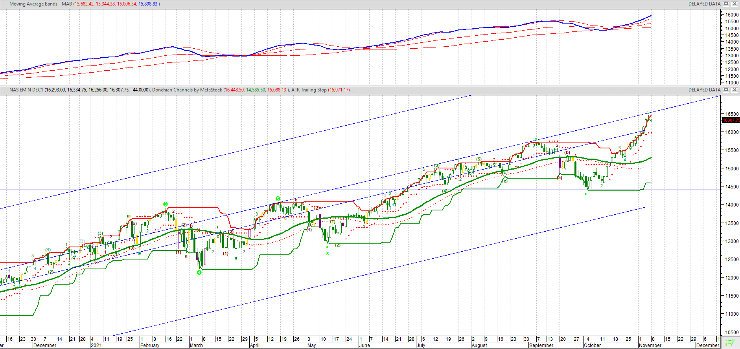
Task: Click the green bull Expert Advisor icon
Action: 730,342
